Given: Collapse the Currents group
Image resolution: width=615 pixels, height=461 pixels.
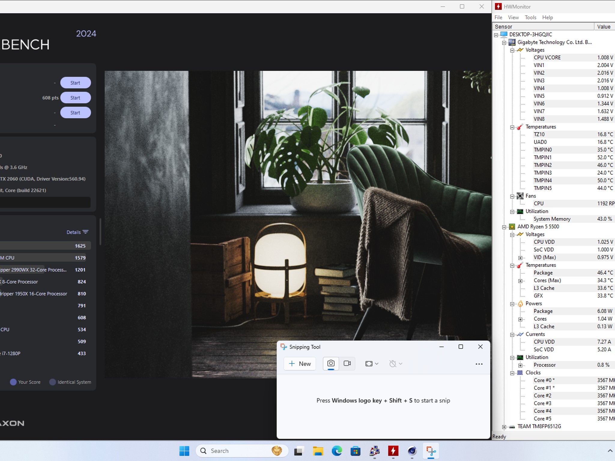Looking at the screenshot, I should (512, 335).
